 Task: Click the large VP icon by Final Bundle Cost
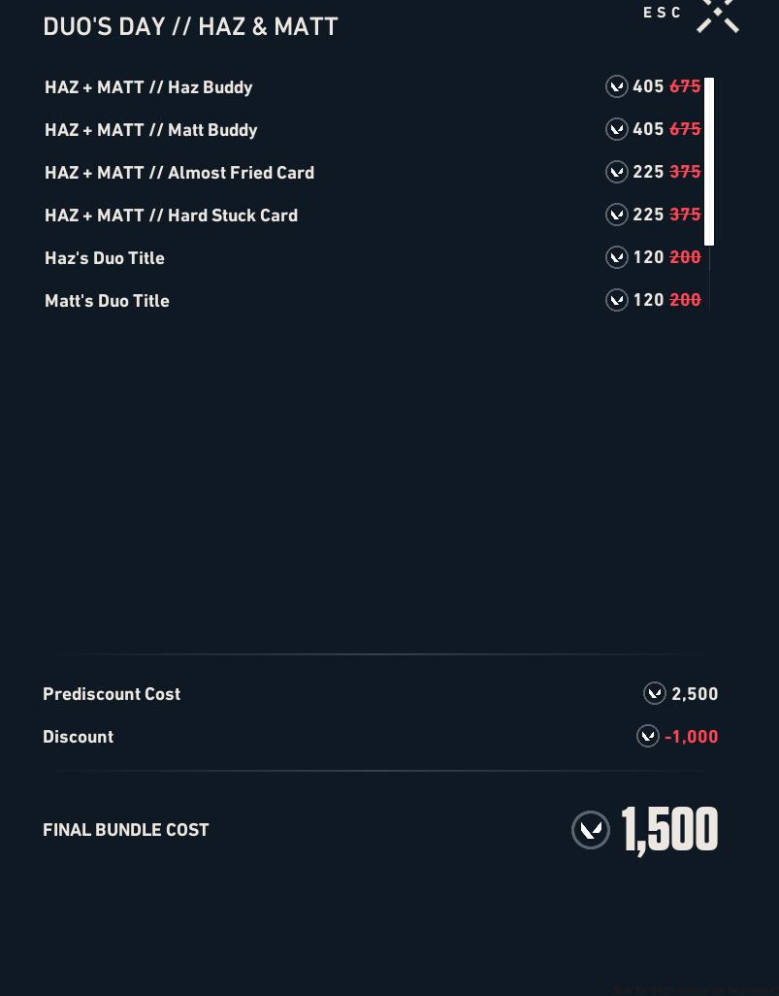click(591, 830)
